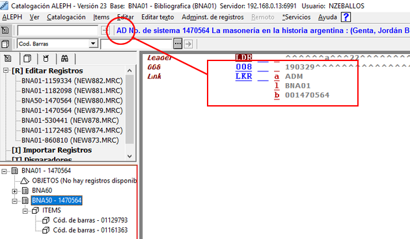Open the Ayuda menu
Image resolution: width=410 pixels, height=239 pixels.
click(327, 18)
